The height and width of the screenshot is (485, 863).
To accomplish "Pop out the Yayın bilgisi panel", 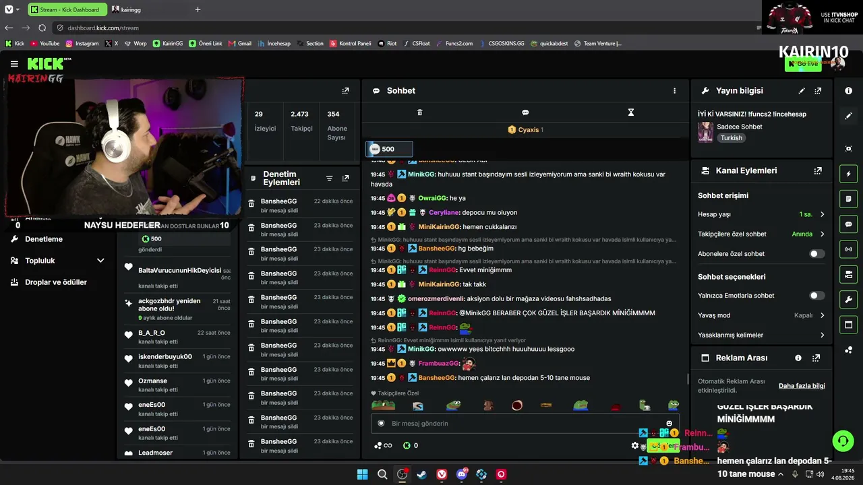I will click(818, 91).
